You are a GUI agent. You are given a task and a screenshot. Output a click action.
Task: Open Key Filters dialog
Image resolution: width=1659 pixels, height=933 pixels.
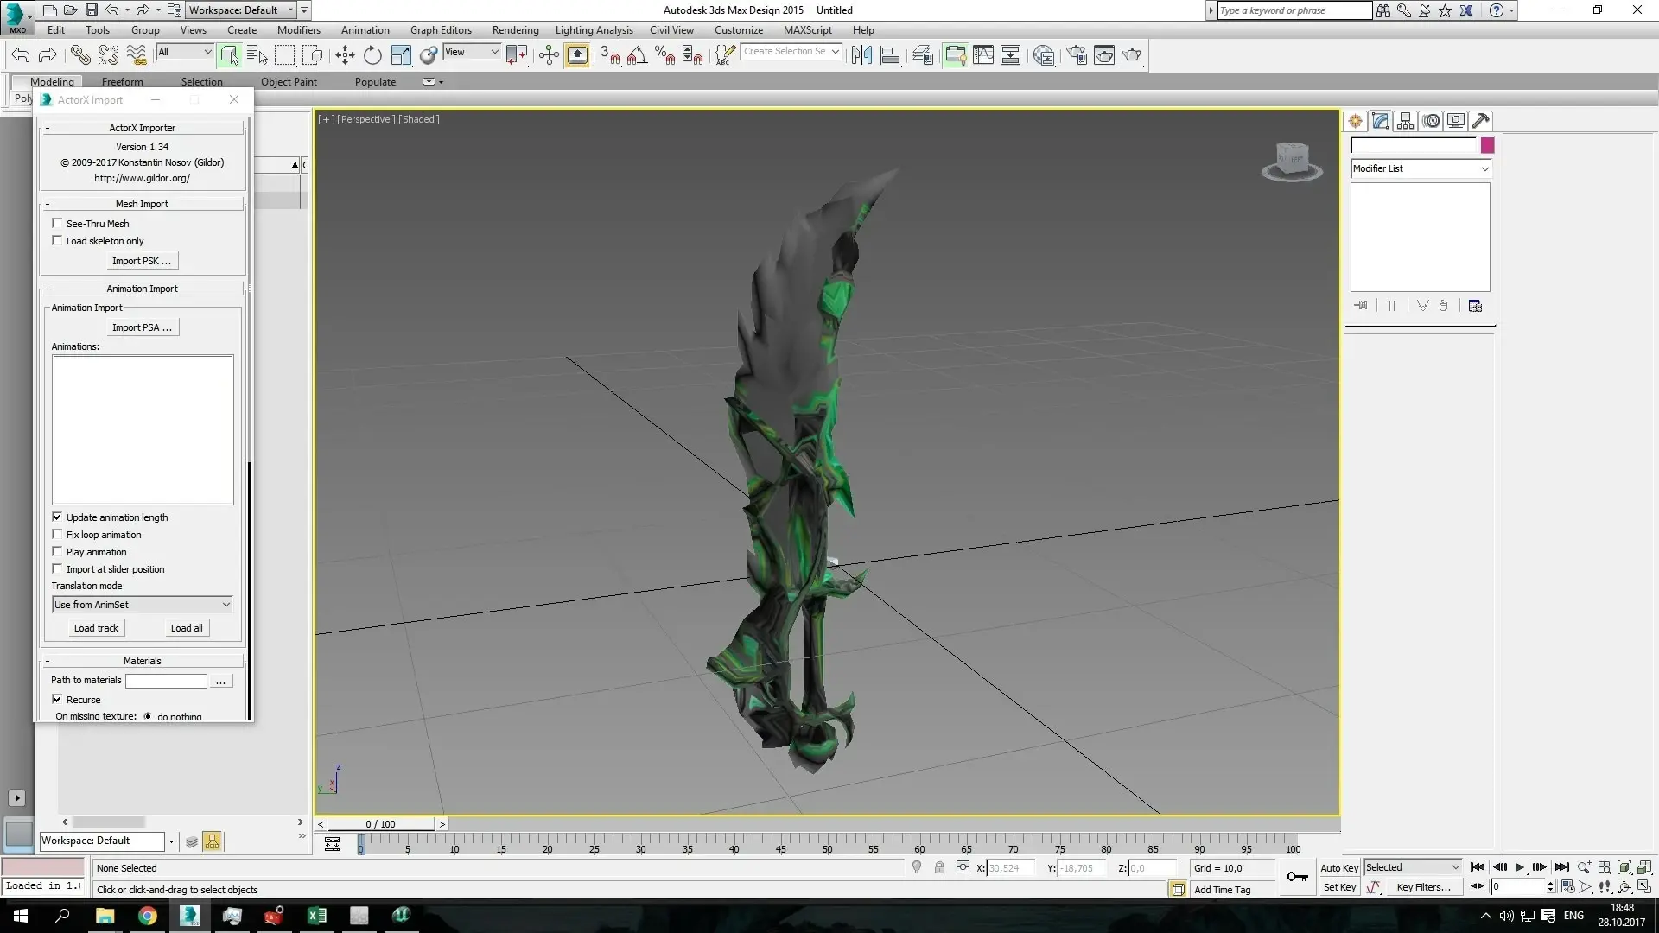(x=1423, y=887)
